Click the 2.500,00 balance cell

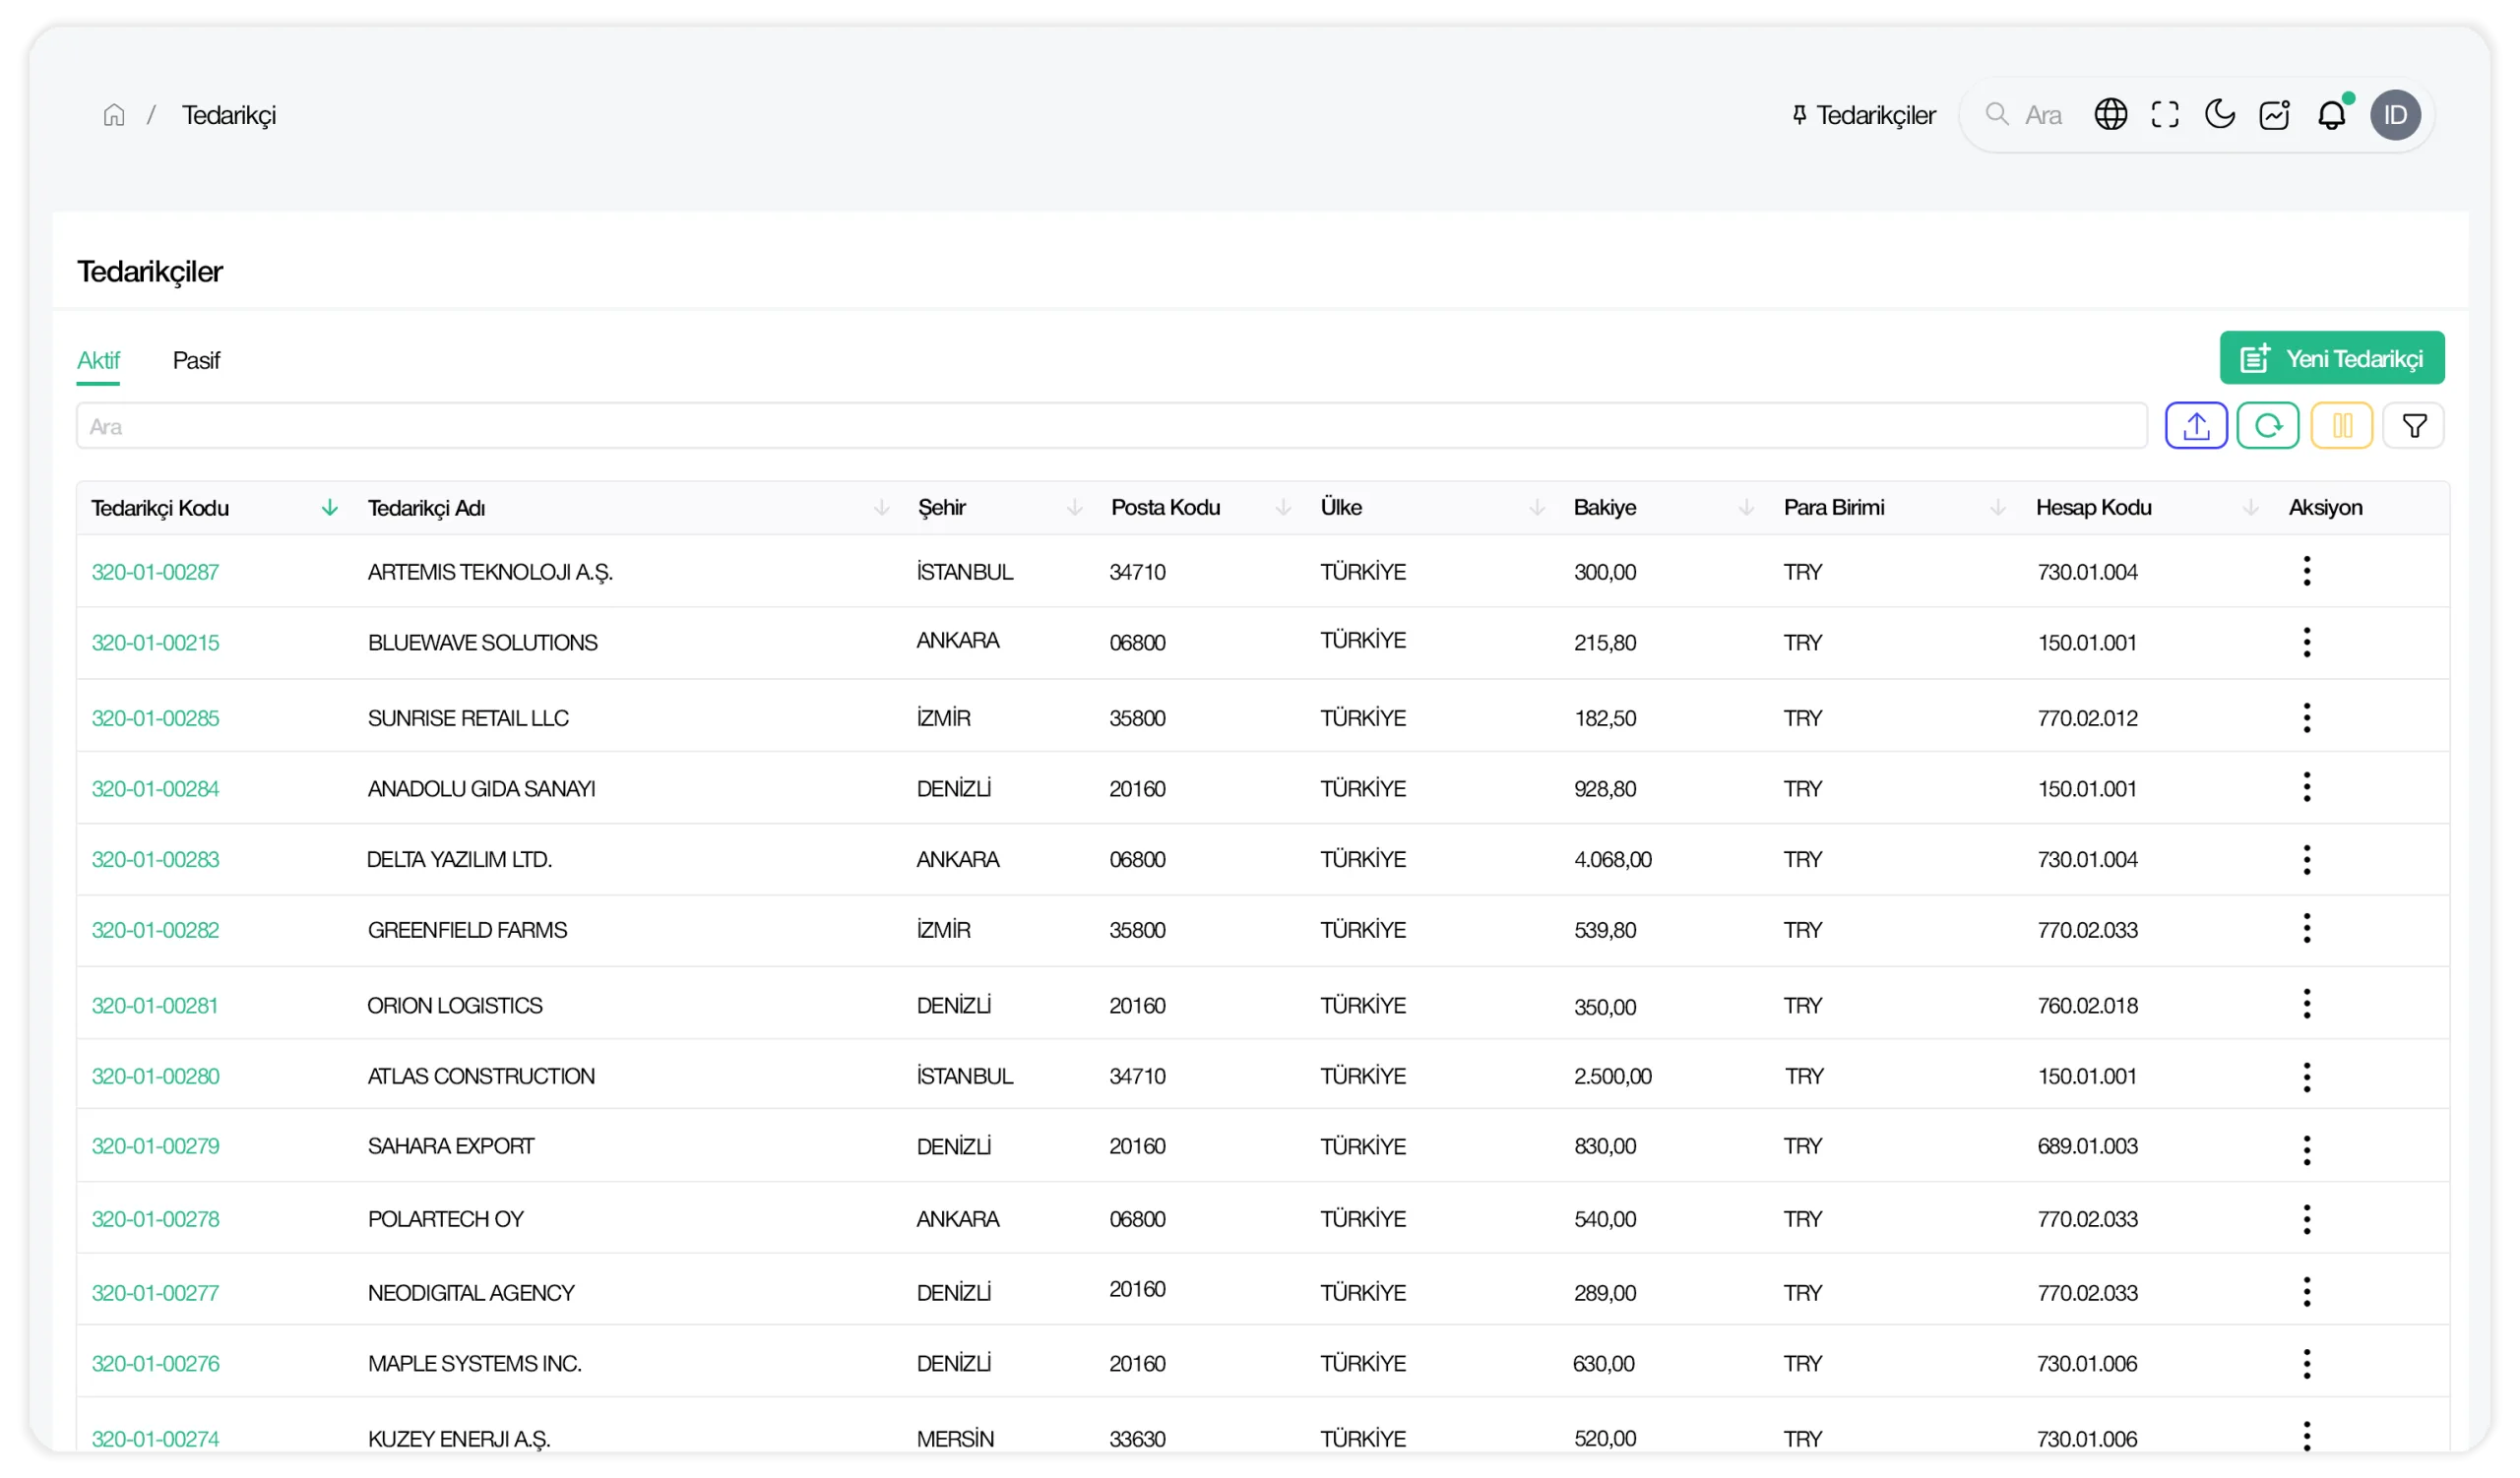1613,1078
